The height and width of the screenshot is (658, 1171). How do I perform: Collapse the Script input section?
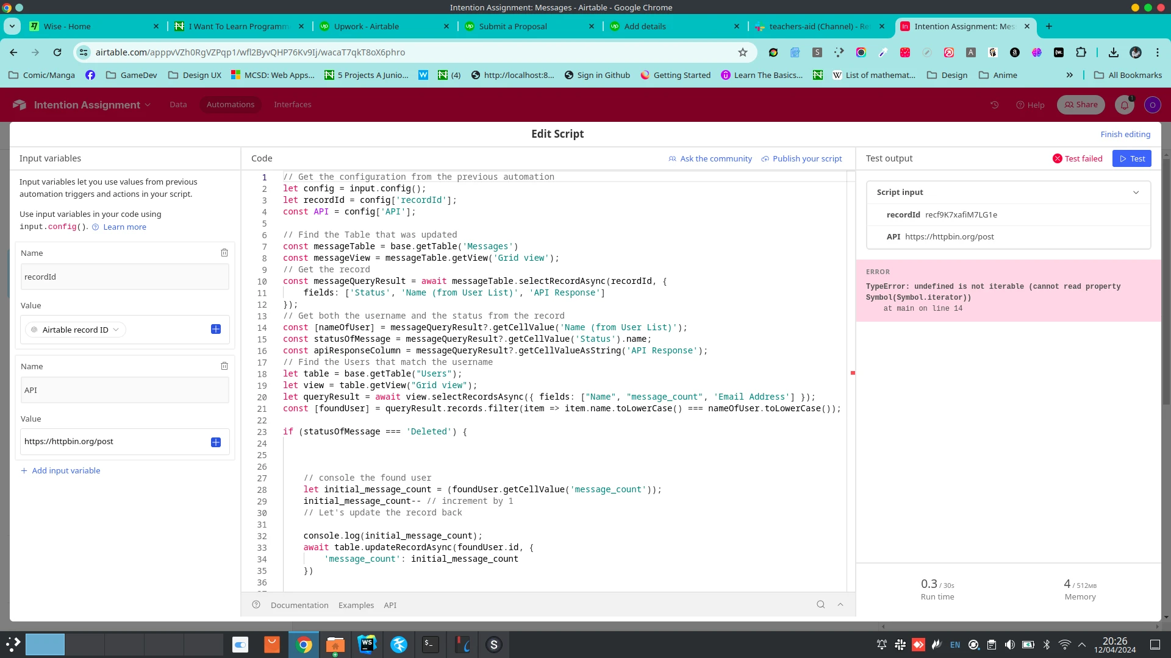pyautogui.click(x=1136, y=193)
